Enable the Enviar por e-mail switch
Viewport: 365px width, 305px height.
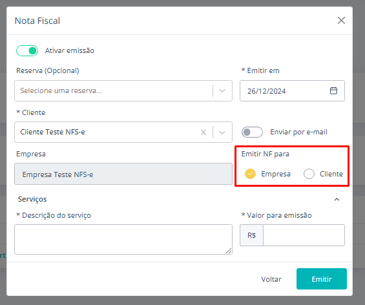coord(252,132)
